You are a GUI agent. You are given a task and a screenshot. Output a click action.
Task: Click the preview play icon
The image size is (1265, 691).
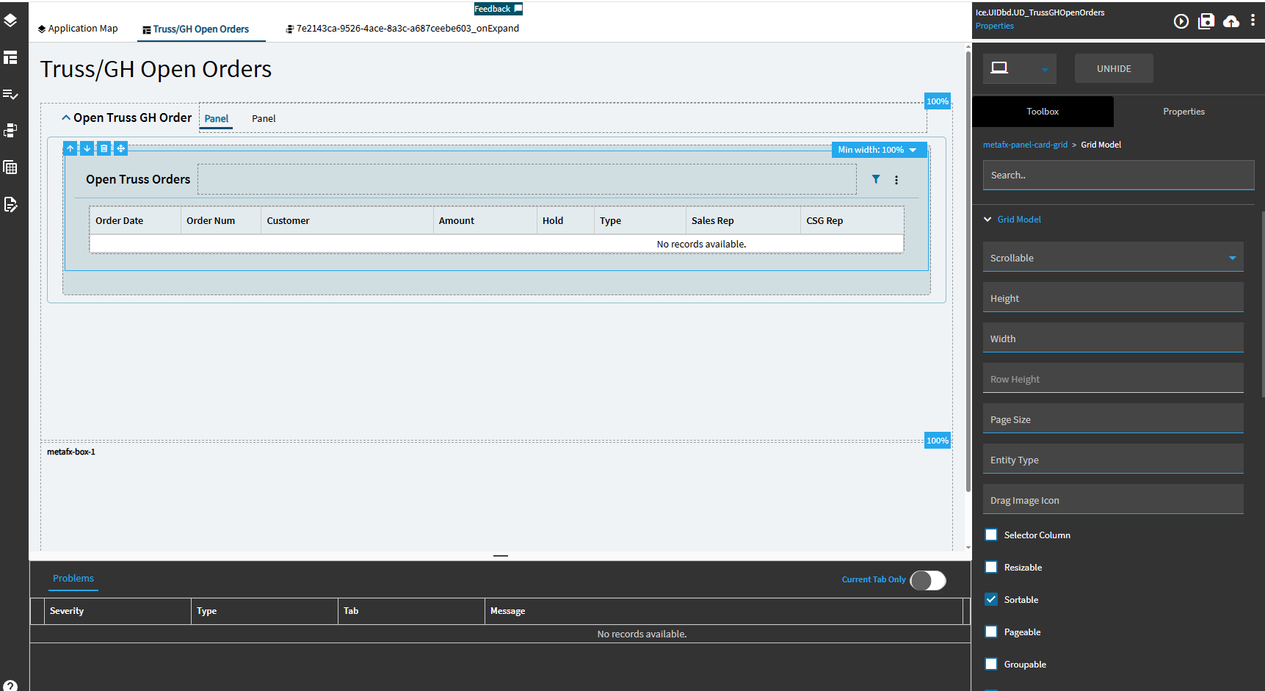pos(1181,21)
